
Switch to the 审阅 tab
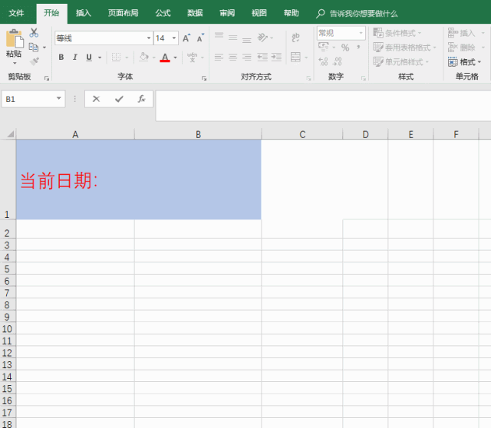[227, 13]
